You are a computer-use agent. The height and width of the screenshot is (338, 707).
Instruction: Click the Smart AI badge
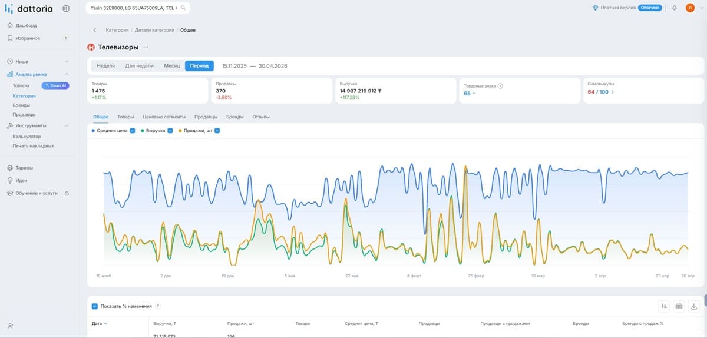(x=55, y=85)
